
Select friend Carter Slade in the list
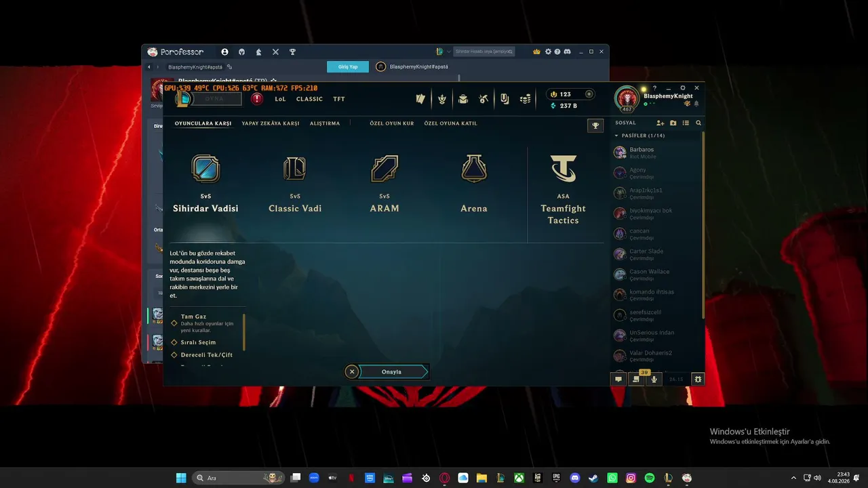(x=656, y=254)
